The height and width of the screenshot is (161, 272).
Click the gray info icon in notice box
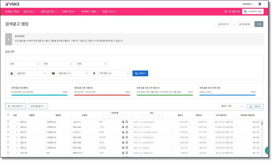[x=9, y=39]
